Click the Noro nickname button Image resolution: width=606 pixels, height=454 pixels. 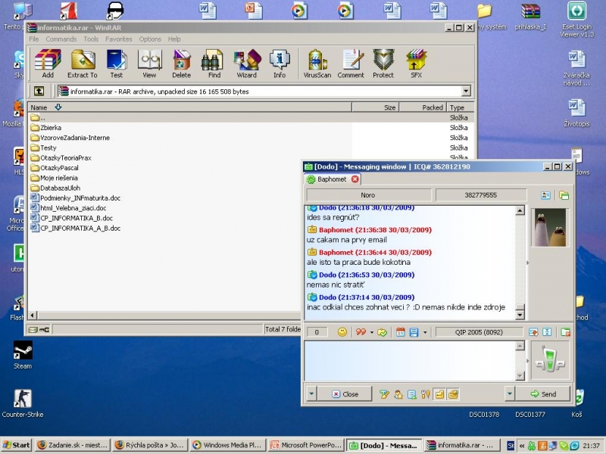[368, 195]
